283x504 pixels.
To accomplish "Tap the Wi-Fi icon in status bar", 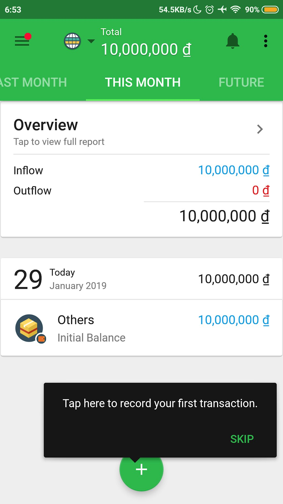I will 235,10.
